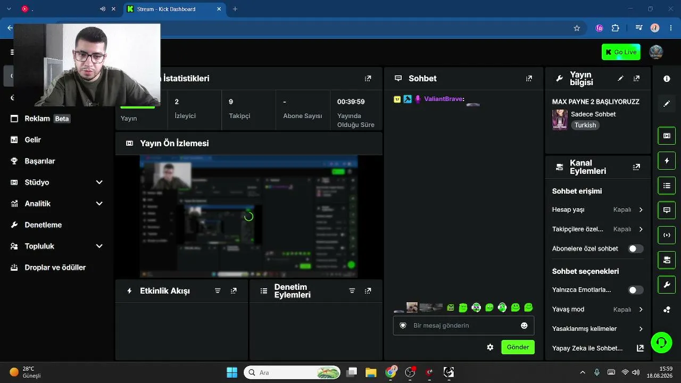Image resolution: width=681 pixels, height=383 pixels.
Task: Toggle the wrench stream info widget icon
Action: pos(667,285)
